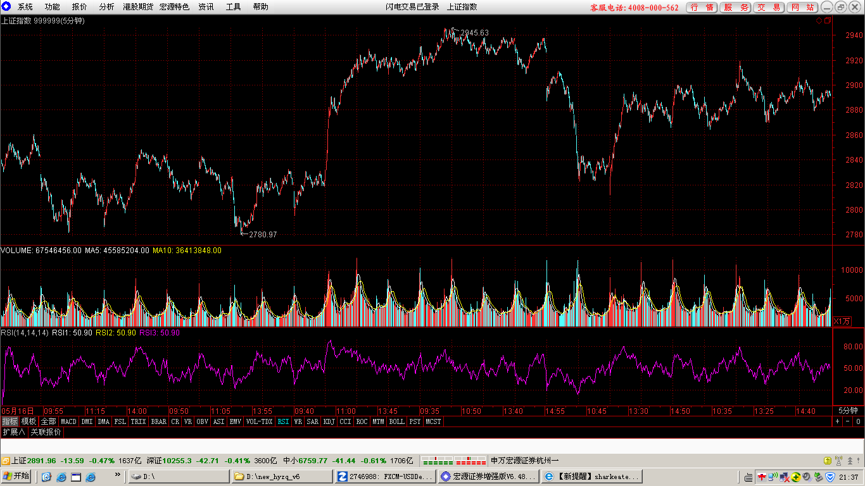The image size is (865, 486).
Task: Click the show desktop window icon in quick launch
Action: (76, 477)
